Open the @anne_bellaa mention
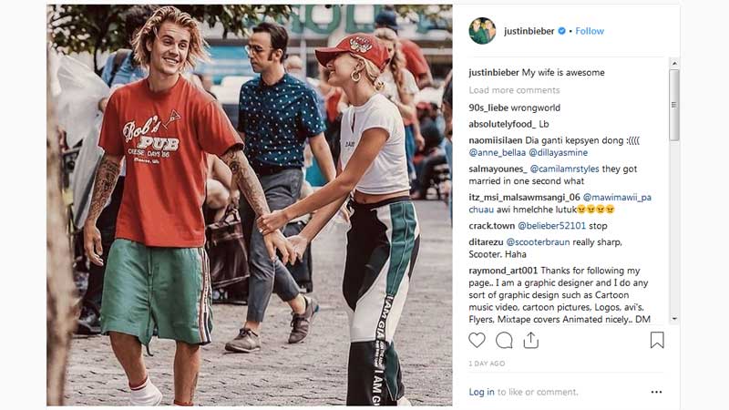 pos(497,152)
